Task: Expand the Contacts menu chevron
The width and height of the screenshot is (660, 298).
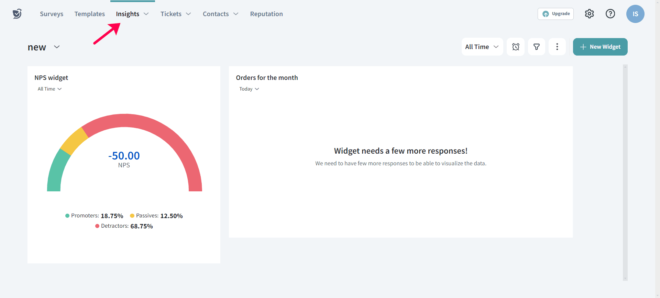Action: pyautogui.click(x=236, y=14)
